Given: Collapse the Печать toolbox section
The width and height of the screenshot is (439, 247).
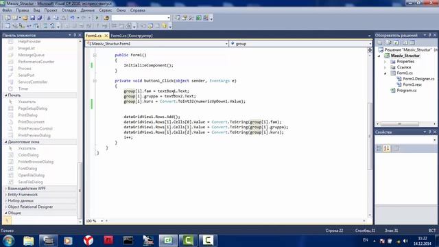Looking at the screenshot, I should click(6, 95).
